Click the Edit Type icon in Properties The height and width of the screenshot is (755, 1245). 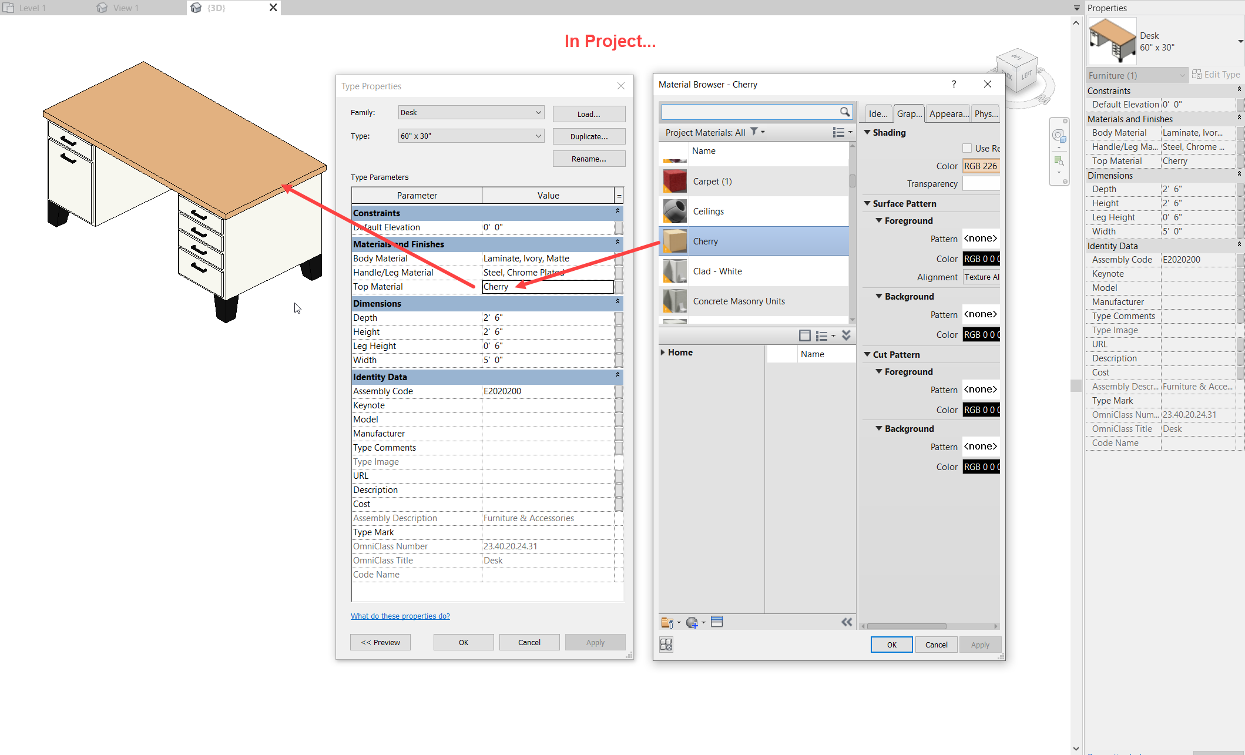point(1197,74)
